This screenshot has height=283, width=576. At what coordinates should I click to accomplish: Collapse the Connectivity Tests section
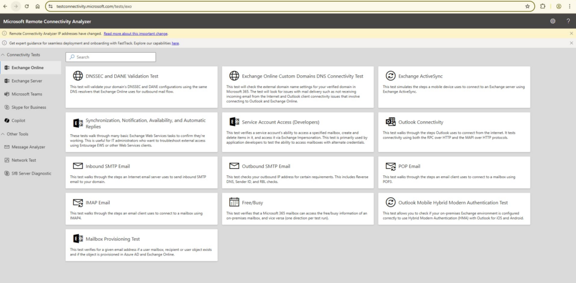(3, 54)
